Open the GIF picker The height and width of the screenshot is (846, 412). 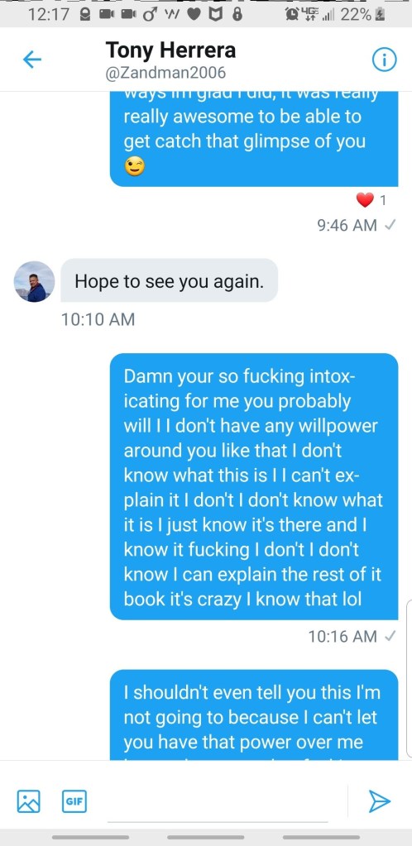coord(74,801)
